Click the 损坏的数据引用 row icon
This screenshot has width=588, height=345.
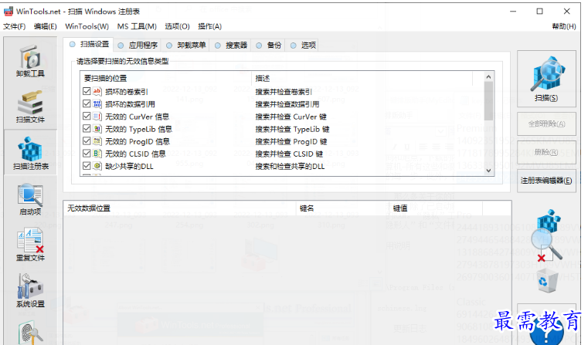click(97, 103)
